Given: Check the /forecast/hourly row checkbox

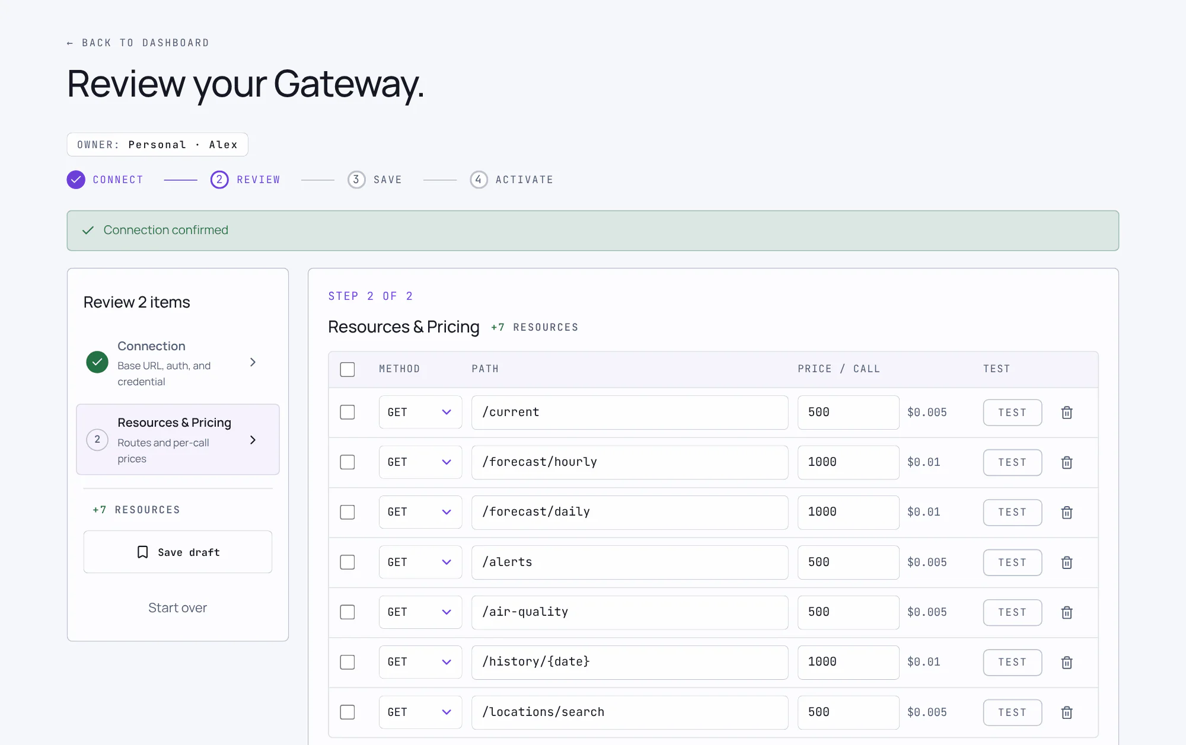Looking at the screenshot, I should 347,462.
